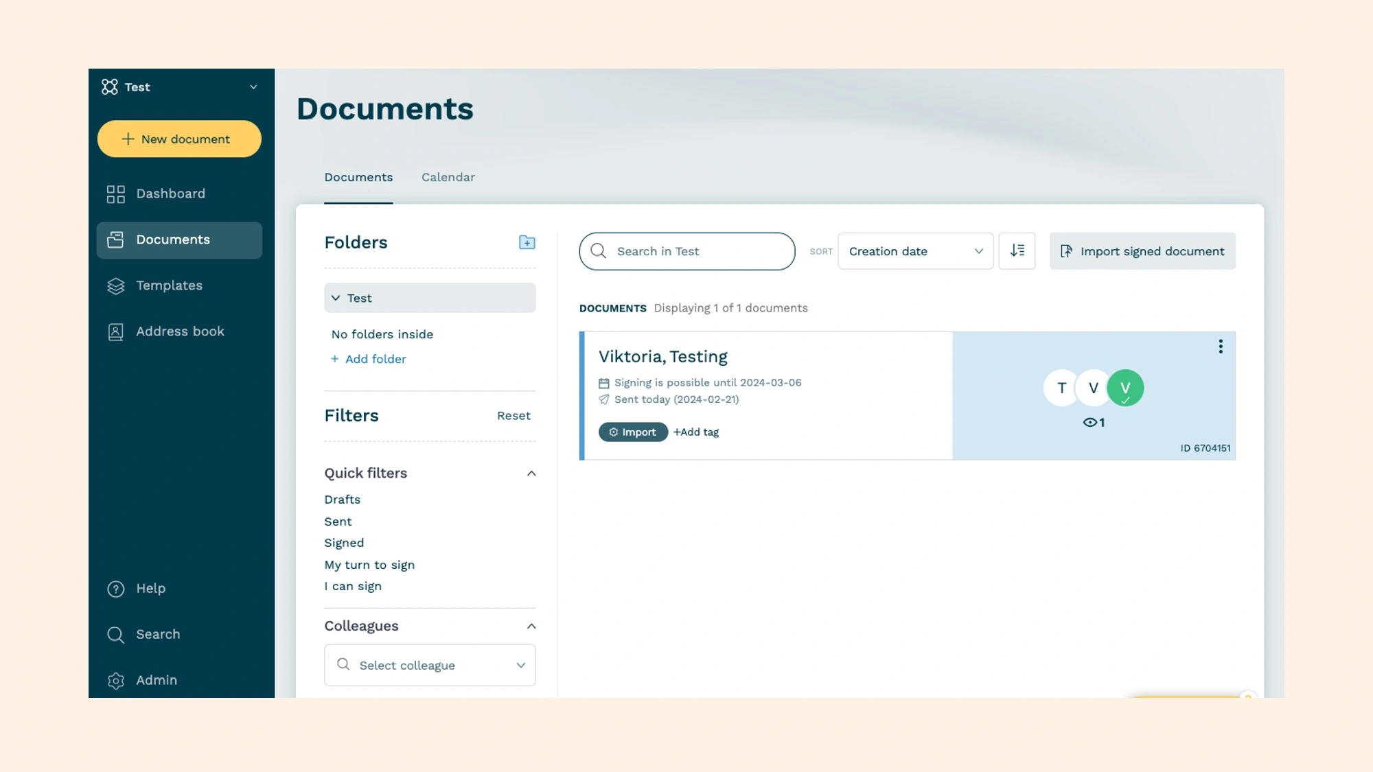The height and width of the screenshot is (772, 1373).
Task: Expand the Quick filters section
Action: [x=530, y=473]
